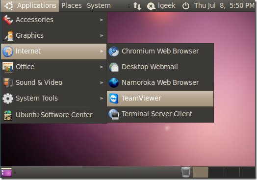Click the Ubuntu Software Center icon

point(8,115)
